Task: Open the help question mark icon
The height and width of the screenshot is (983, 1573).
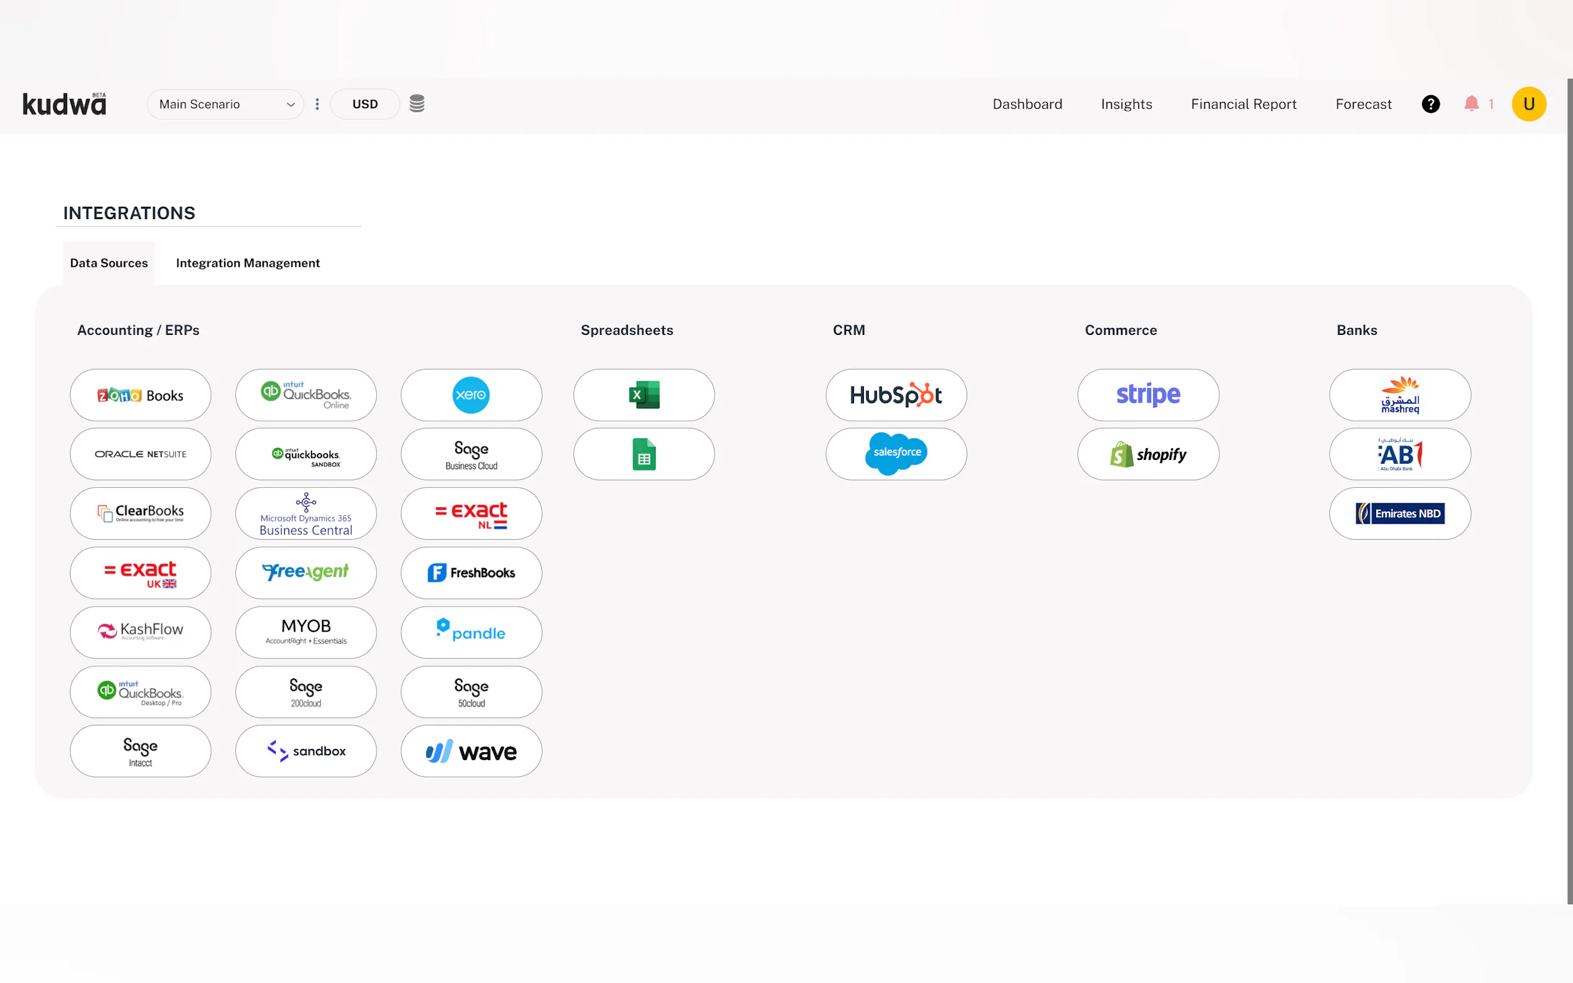Action: point(1430,104)
